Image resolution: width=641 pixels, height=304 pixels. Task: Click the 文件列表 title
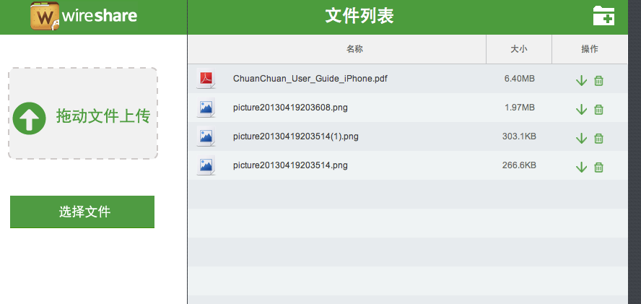click(359, 16)
